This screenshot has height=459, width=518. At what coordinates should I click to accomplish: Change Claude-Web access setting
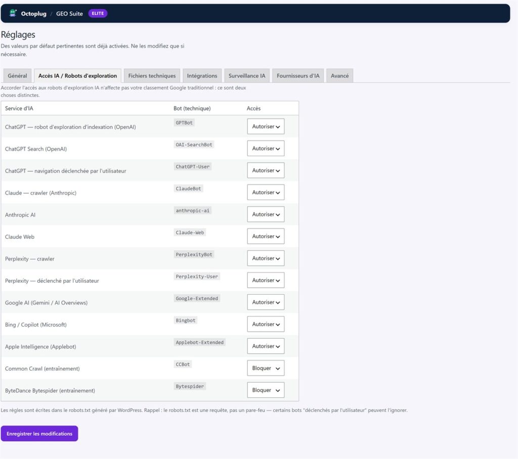click(266, 237)
